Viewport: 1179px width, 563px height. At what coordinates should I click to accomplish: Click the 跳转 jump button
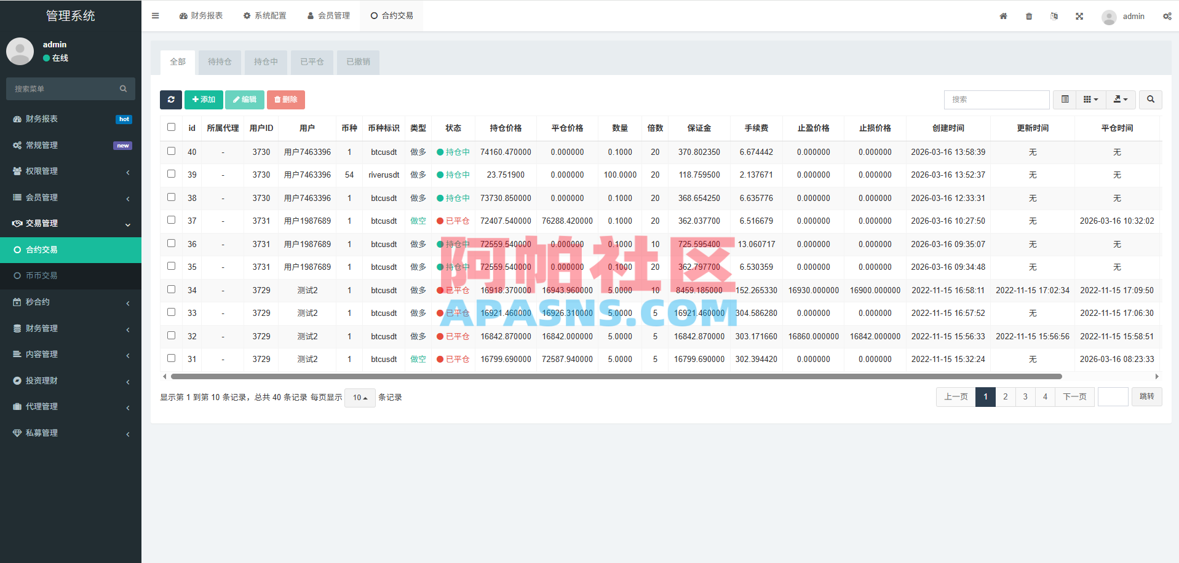[x=1147, y=397]
